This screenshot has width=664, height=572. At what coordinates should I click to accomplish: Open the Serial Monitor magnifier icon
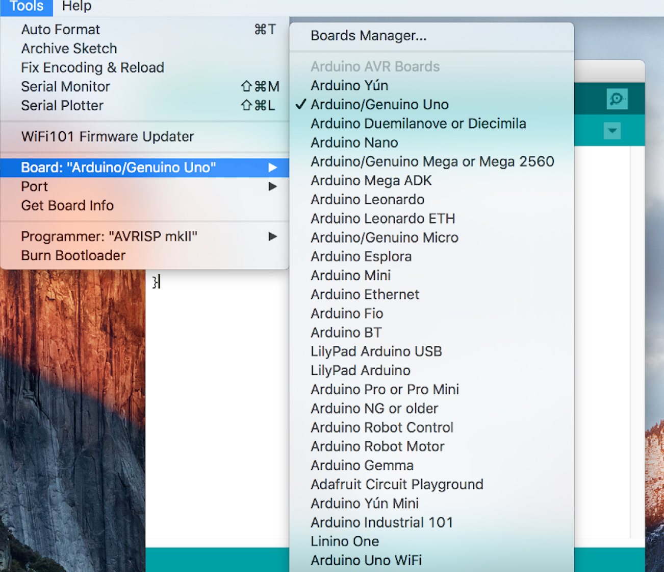[617, 99]
